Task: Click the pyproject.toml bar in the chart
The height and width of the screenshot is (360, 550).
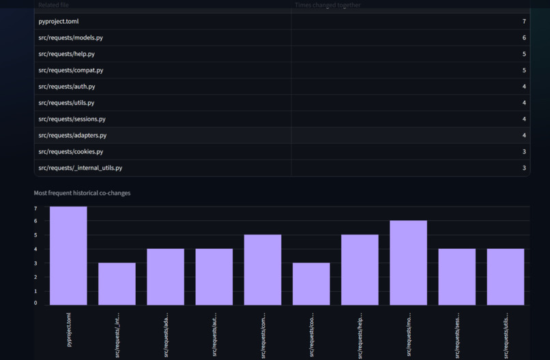Action: 68,256
